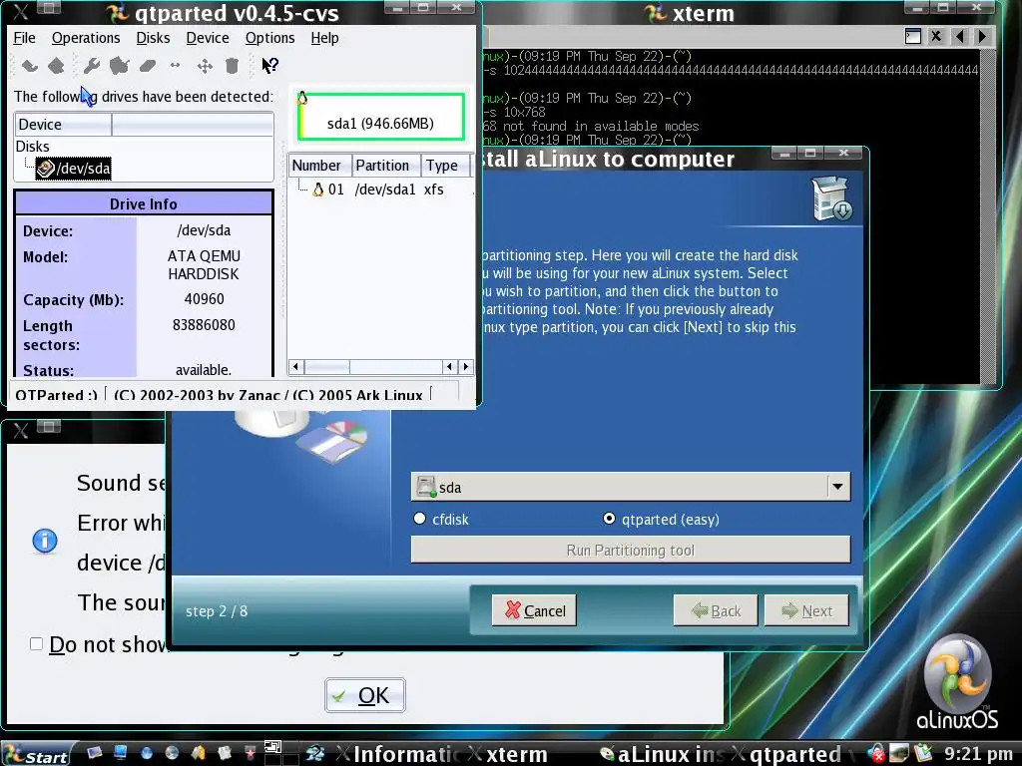Click the right arrow in xterm toolbar
Viewport: 1022px width, 766px height.
coord(982,37)
